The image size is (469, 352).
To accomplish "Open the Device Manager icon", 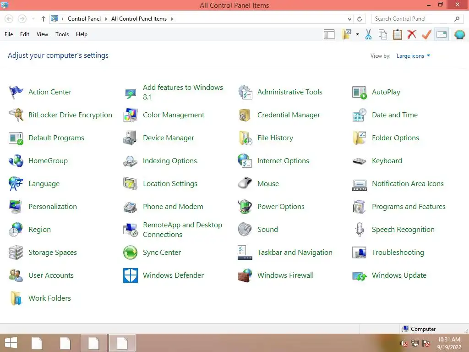I will pyautogui.click(x=131, y=138).
